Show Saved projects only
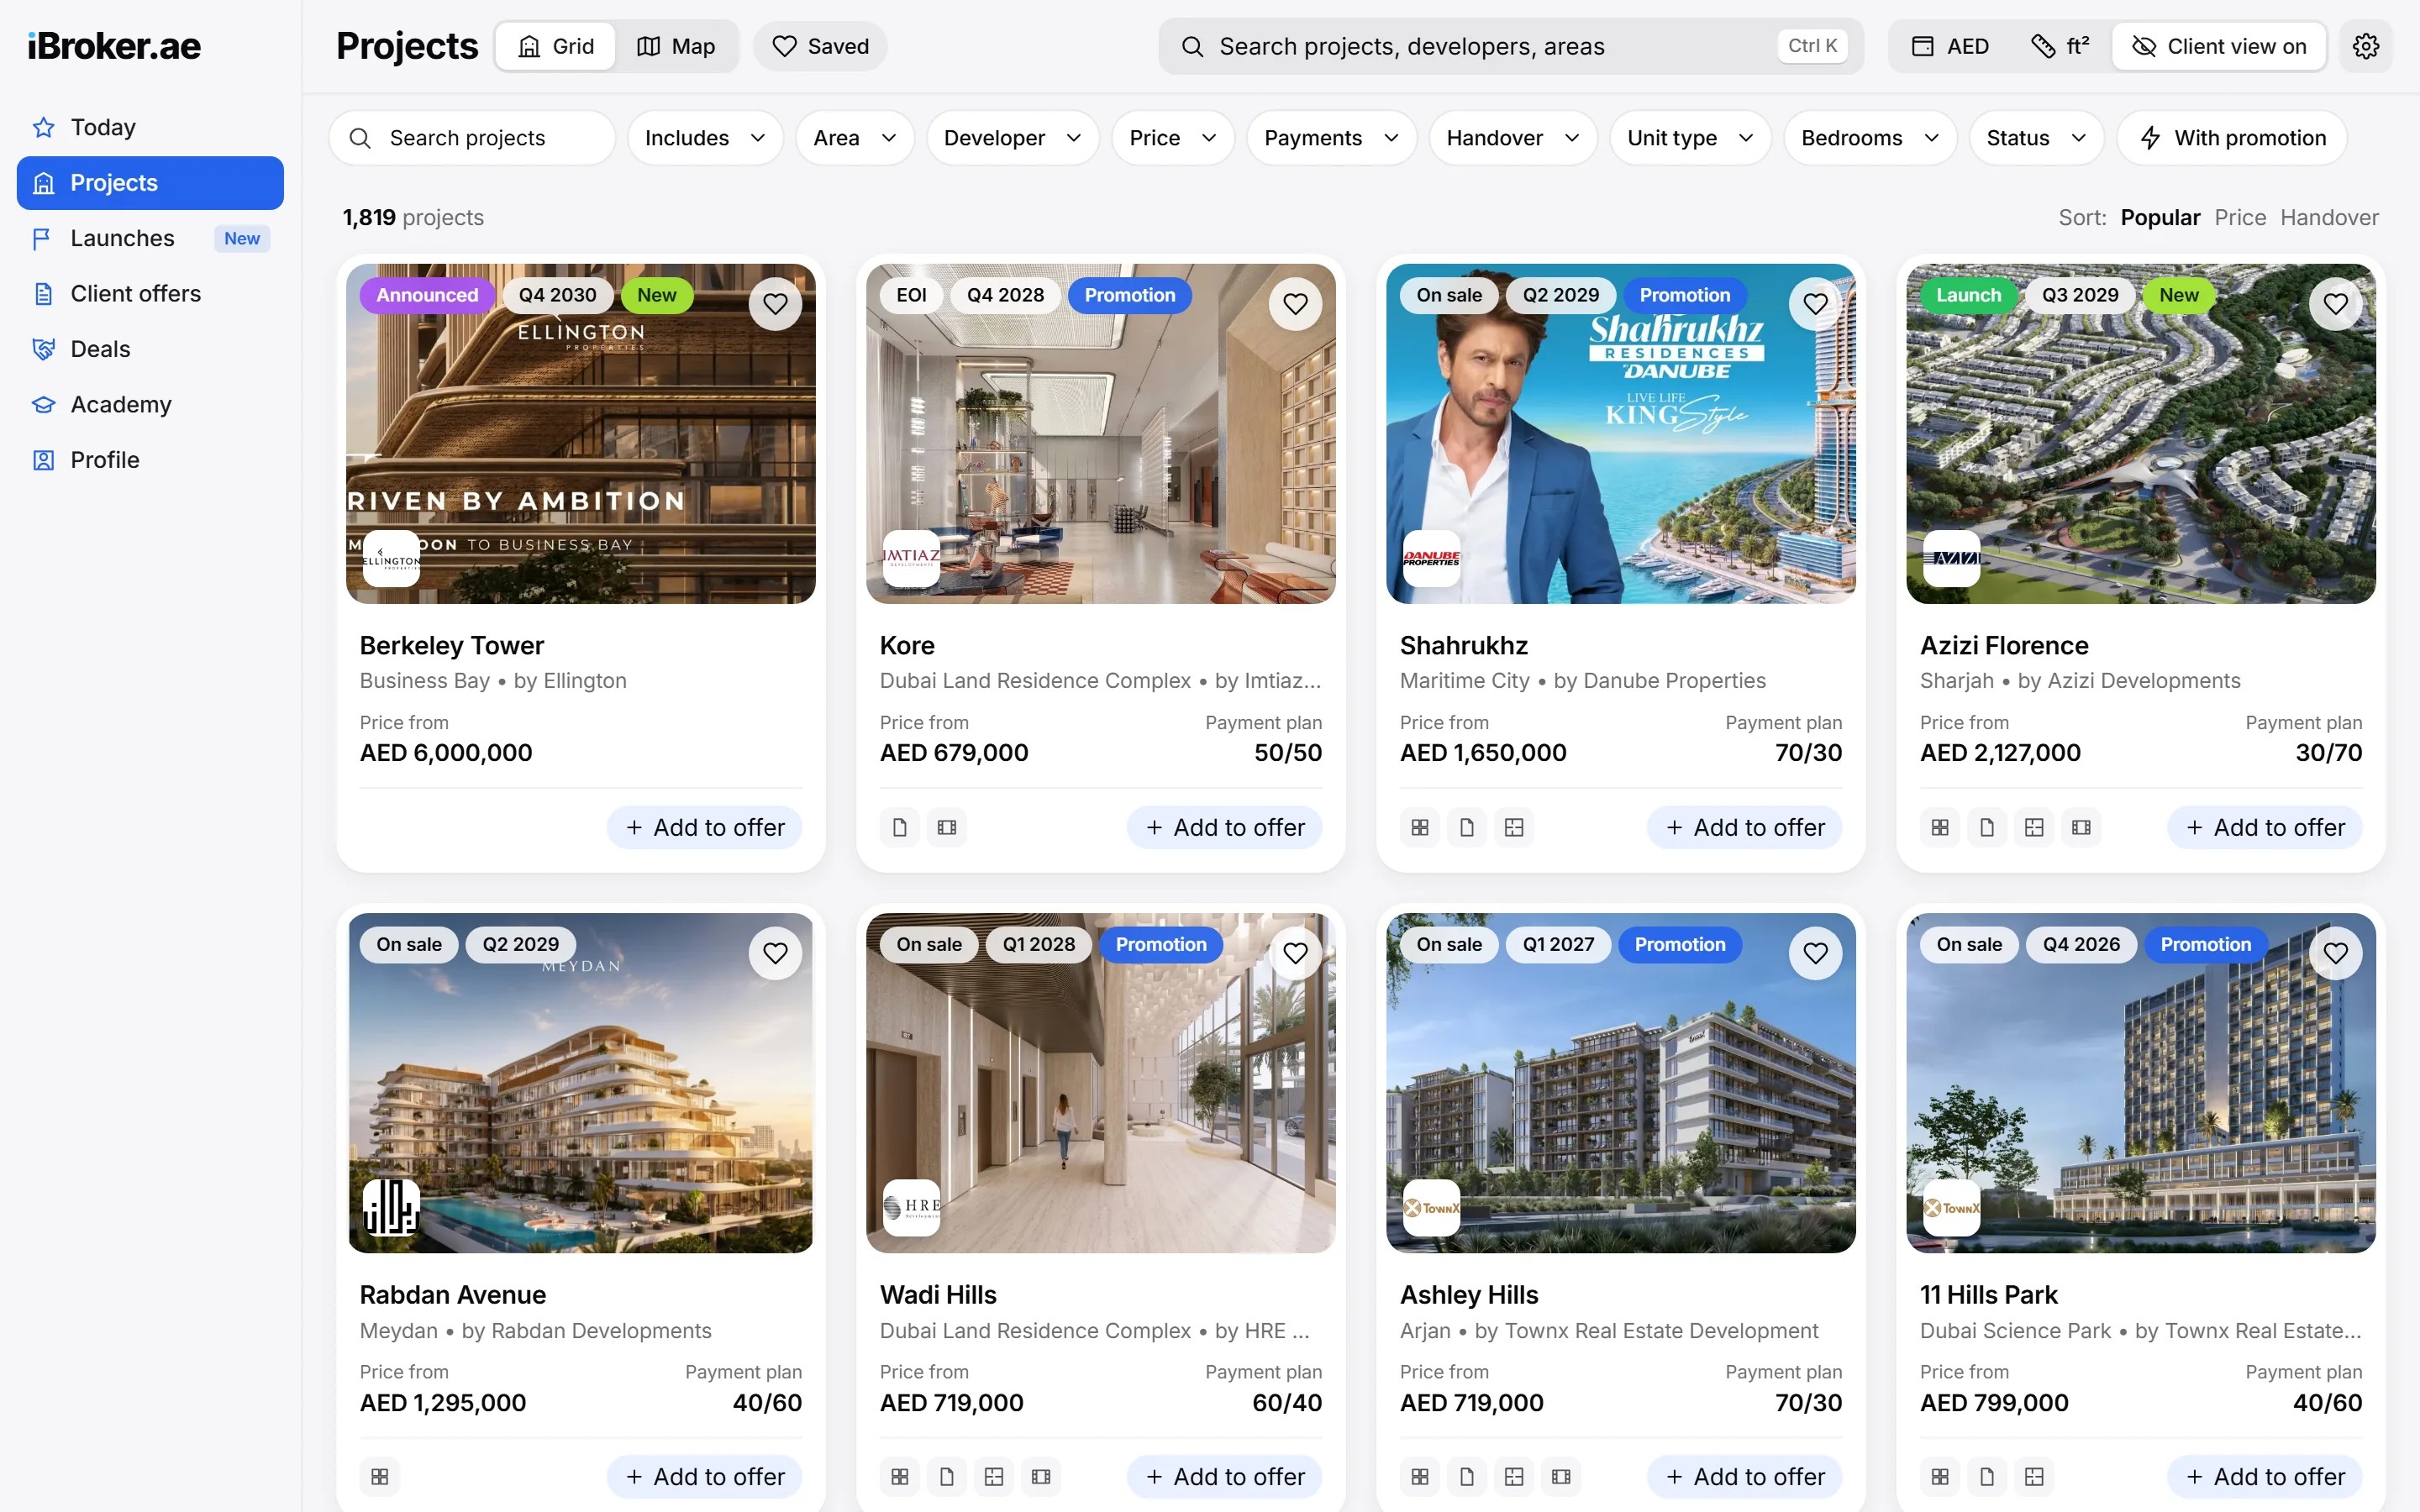 [x=820, y=46]
